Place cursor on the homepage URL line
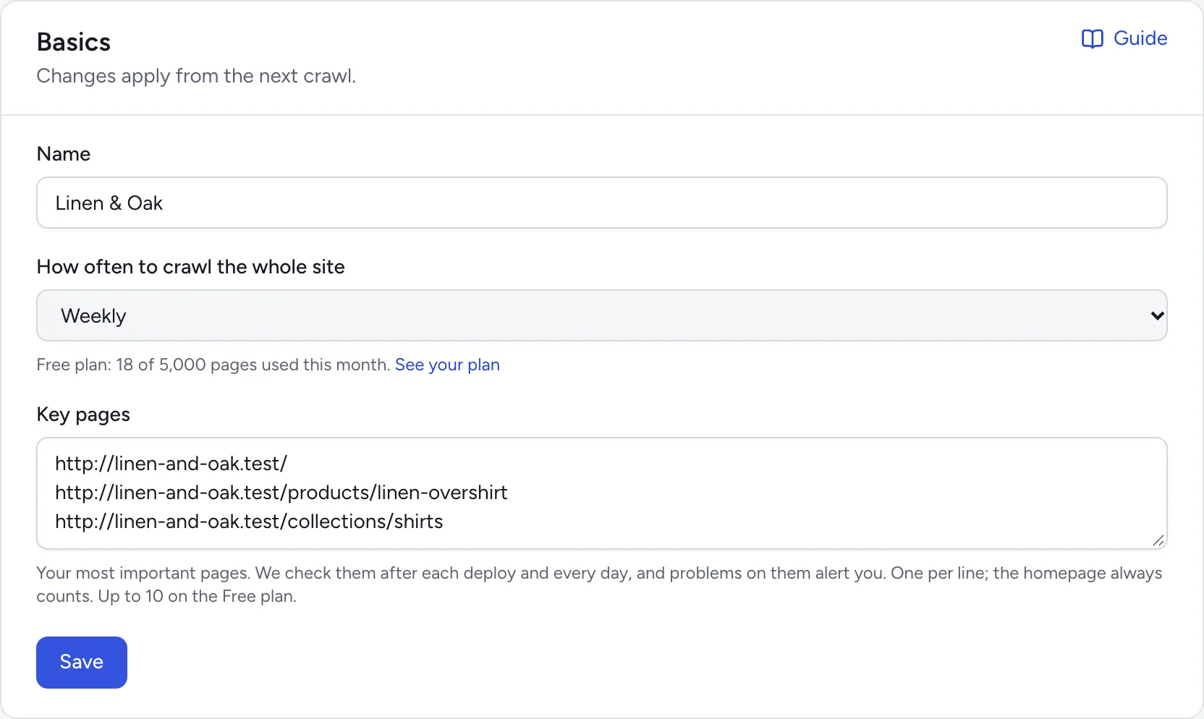 tap(171, 464)
